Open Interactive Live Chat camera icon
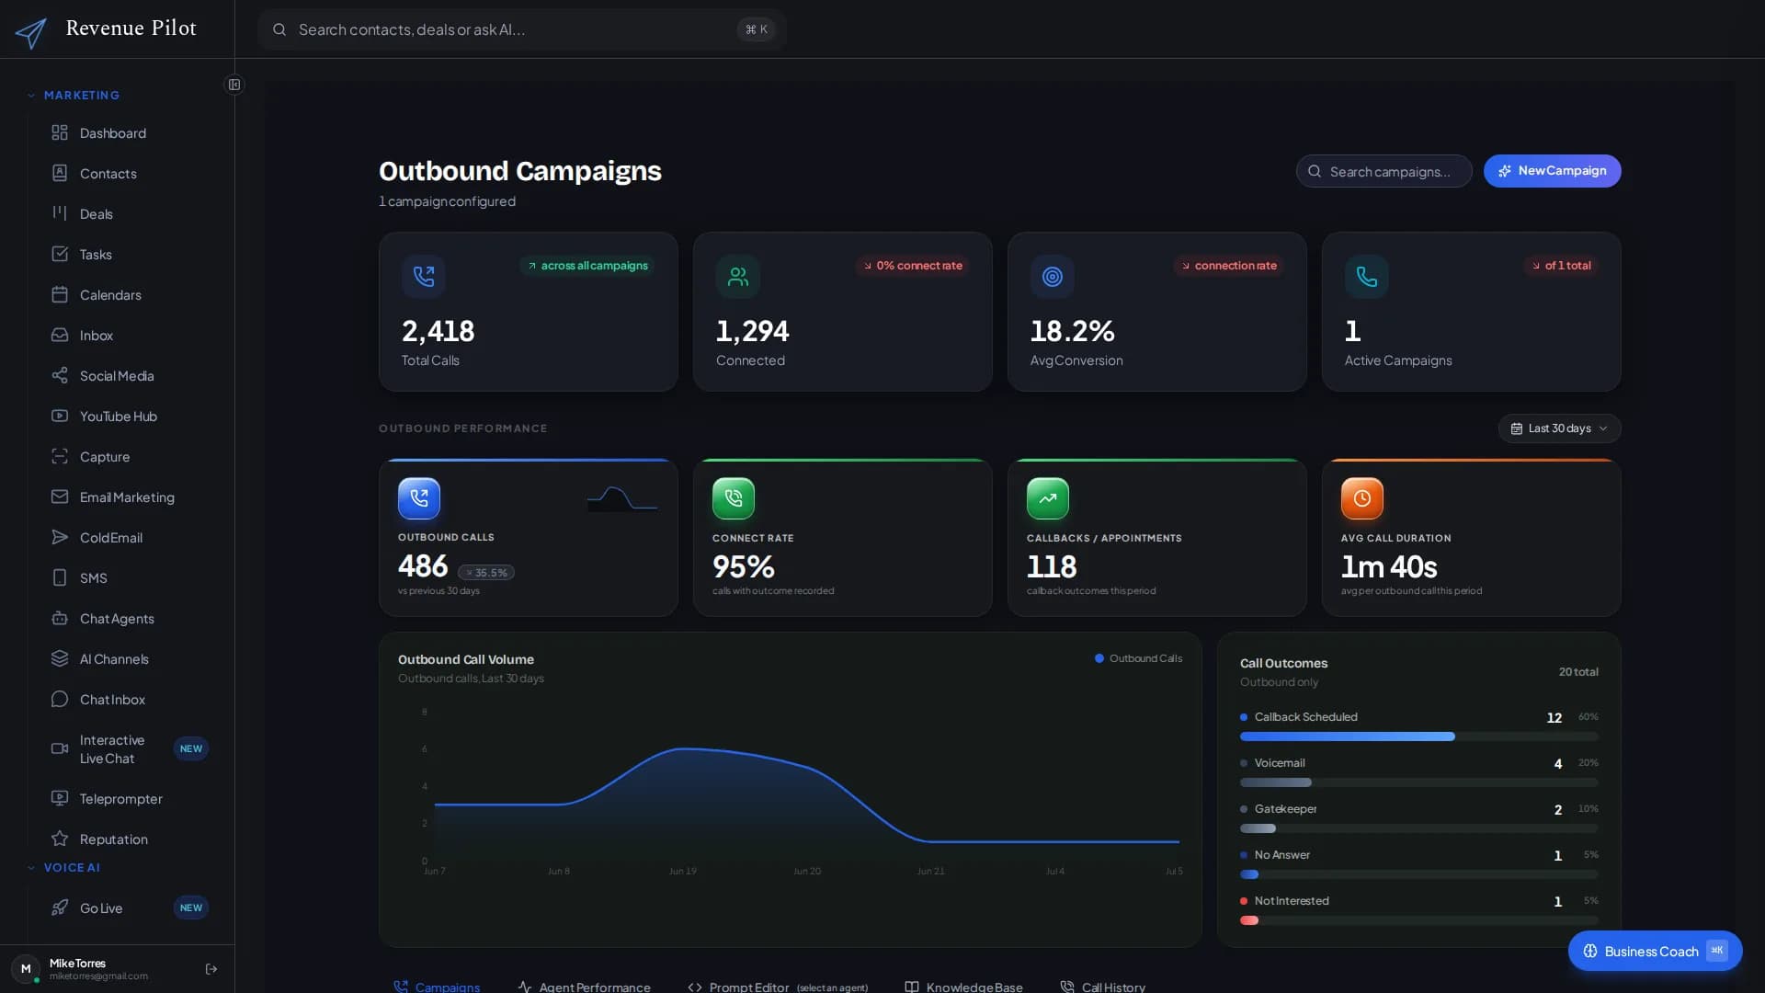1765x993 pixels. click(x=60, y=748)
